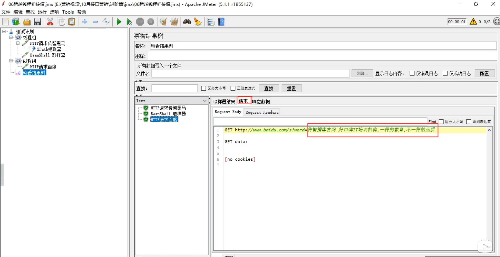This screenshot has width=500, height=257.
Task: Open the 文件 menu
Action: (x=6, y=12)
